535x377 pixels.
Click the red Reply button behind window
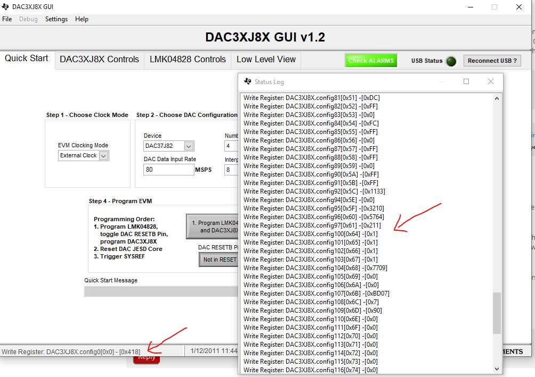click(147, 359)
